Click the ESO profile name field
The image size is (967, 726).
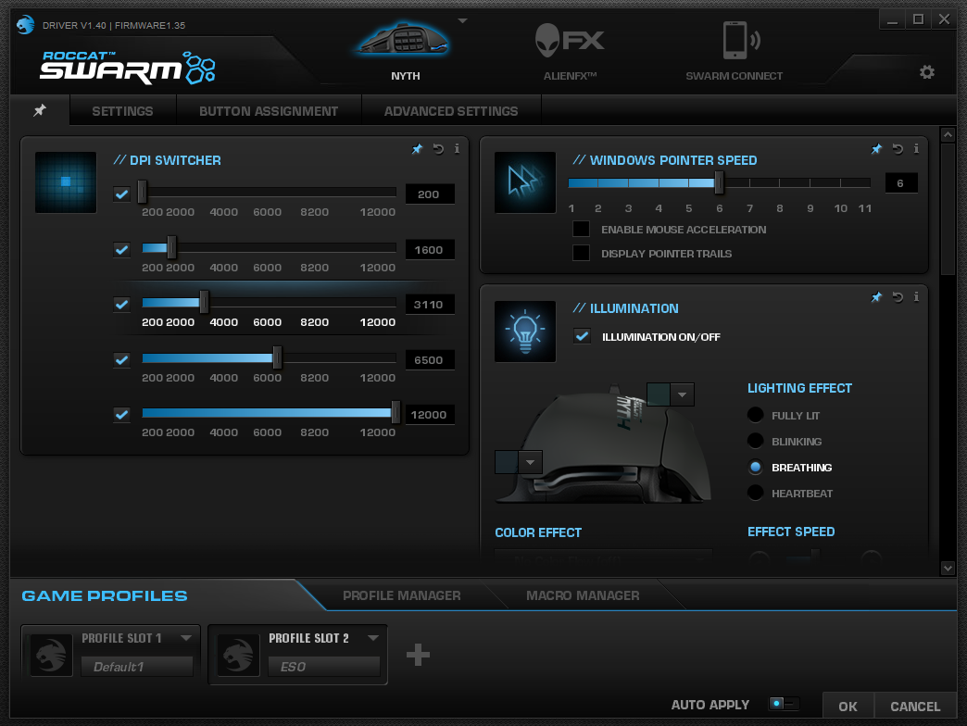(x=324, y=667)
